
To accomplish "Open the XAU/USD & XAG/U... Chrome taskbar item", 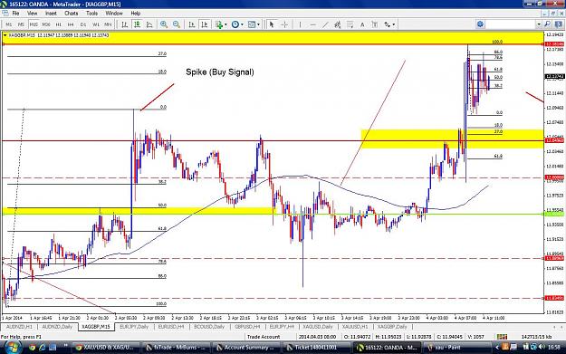I will pos(105,348).
